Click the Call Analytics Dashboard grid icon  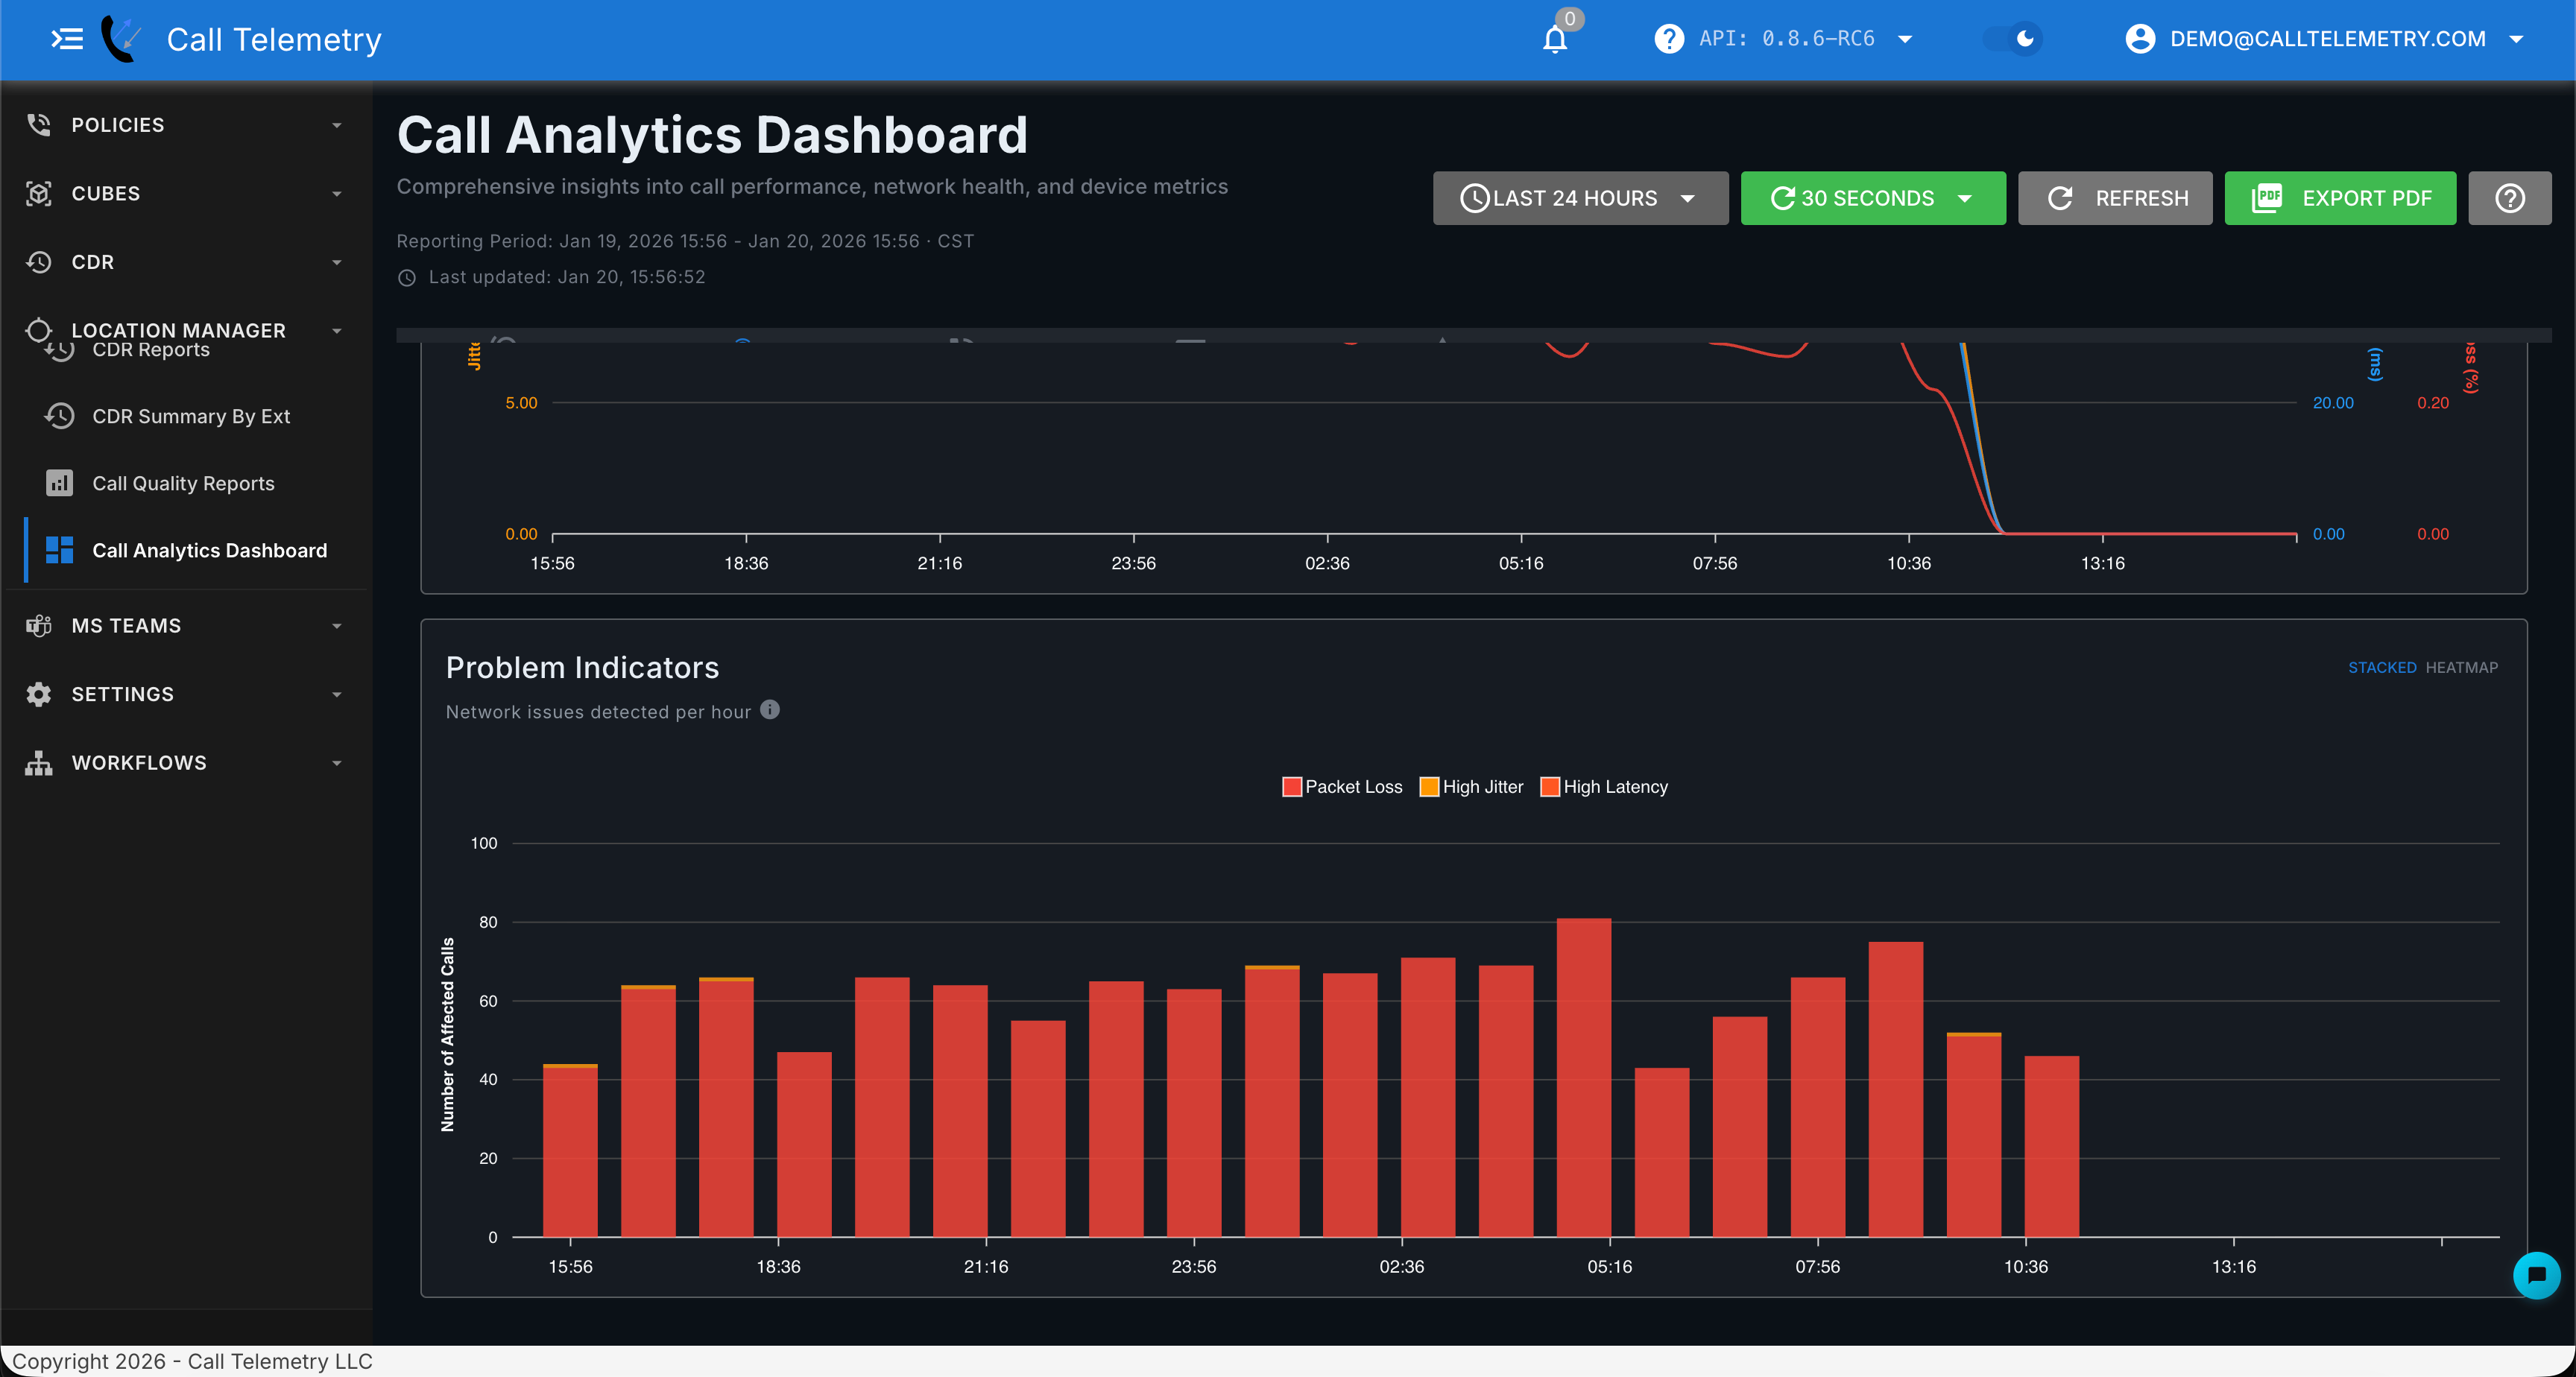coord(60,550)
